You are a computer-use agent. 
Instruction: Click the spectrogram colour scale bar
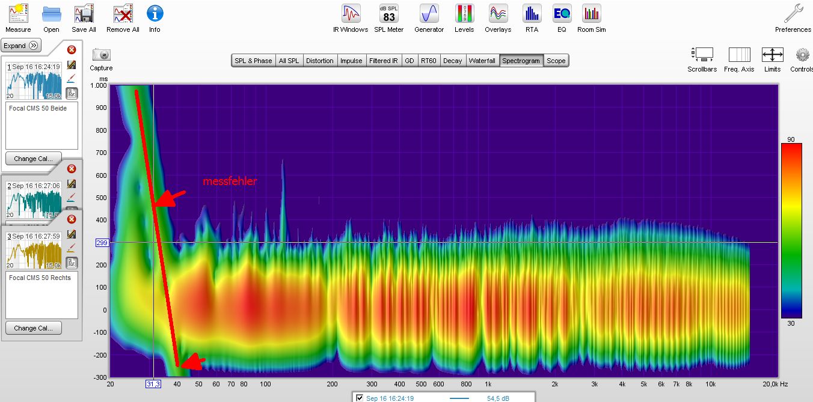pyautogui.click(x=791, y=230)
